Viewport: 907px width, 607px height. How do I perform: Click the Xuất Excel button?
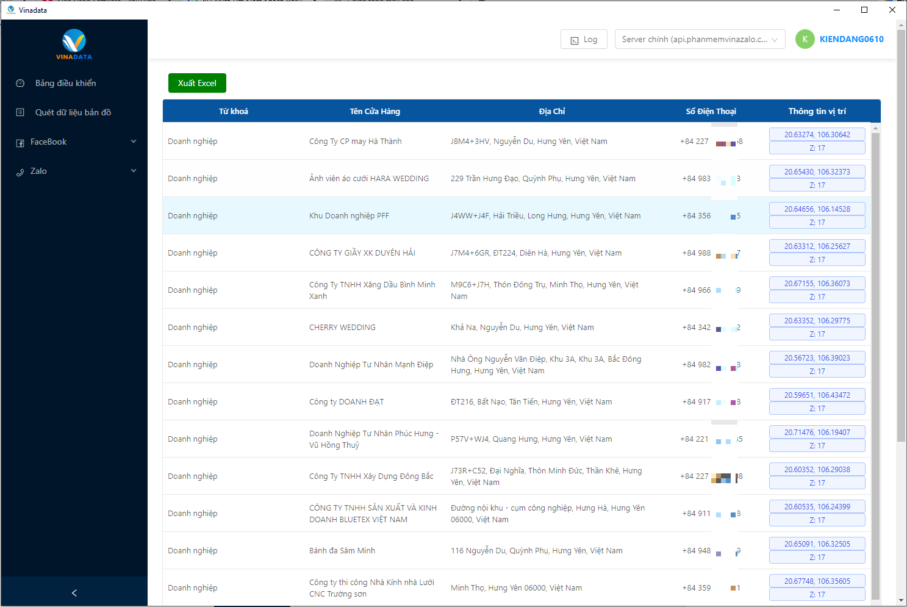197,83
